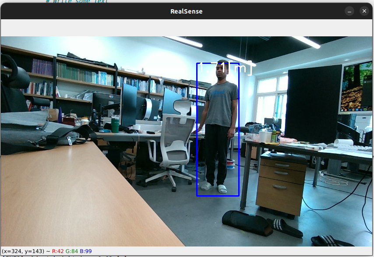Click the blue value B:99 in status bar
This screenshot has height=257, width=374.
point(86,251)
